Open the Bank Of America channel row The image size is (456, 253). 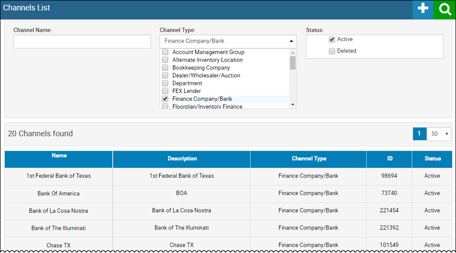tap(228, 194)
